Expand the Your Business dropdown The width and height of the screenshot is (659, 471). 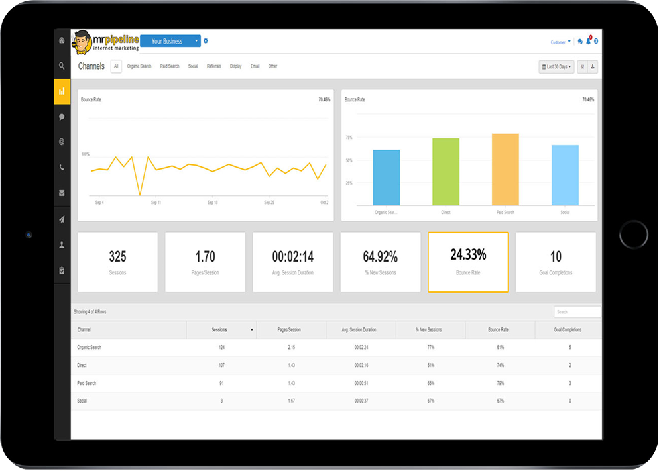pos(170,41)
